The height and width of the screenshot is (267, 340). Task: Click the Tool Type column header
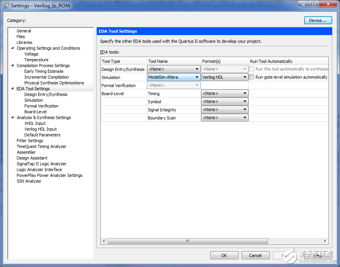coord(124,61)
